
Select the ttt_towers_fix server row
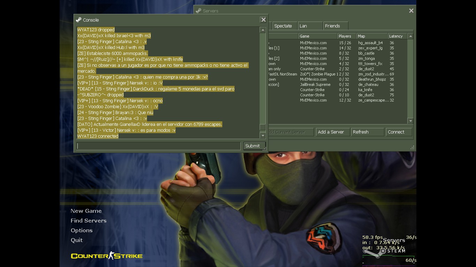337,64
